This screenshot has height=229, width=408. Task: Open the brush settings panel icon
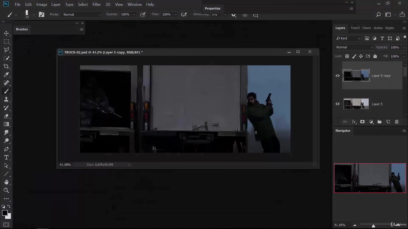pos(41,15)
